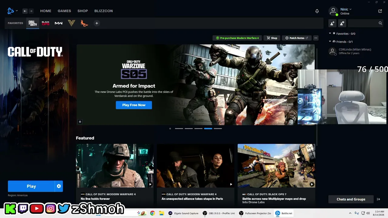The height and width of the screenshot is (218, 388).
Task: Open Chats and Groups
Action: coord(351,199)
